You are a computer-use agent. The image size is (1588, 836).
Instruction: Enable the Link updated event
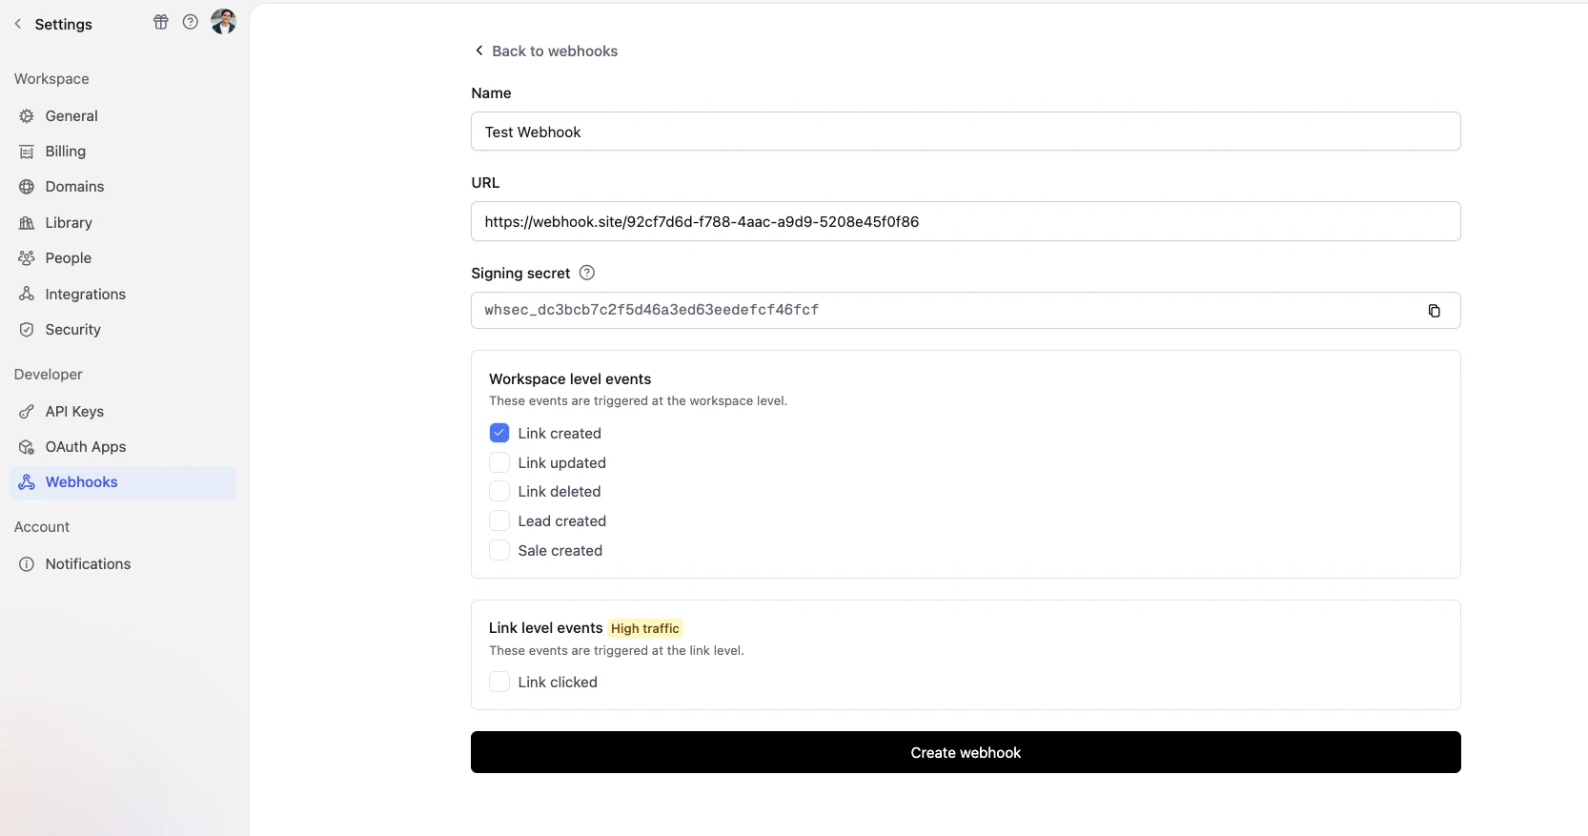[x=499, y=462]
